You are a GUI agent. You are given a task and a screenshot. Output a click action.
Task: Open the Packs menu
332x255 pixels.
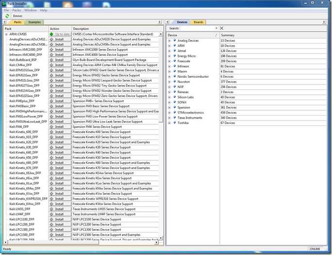[17, 10]
